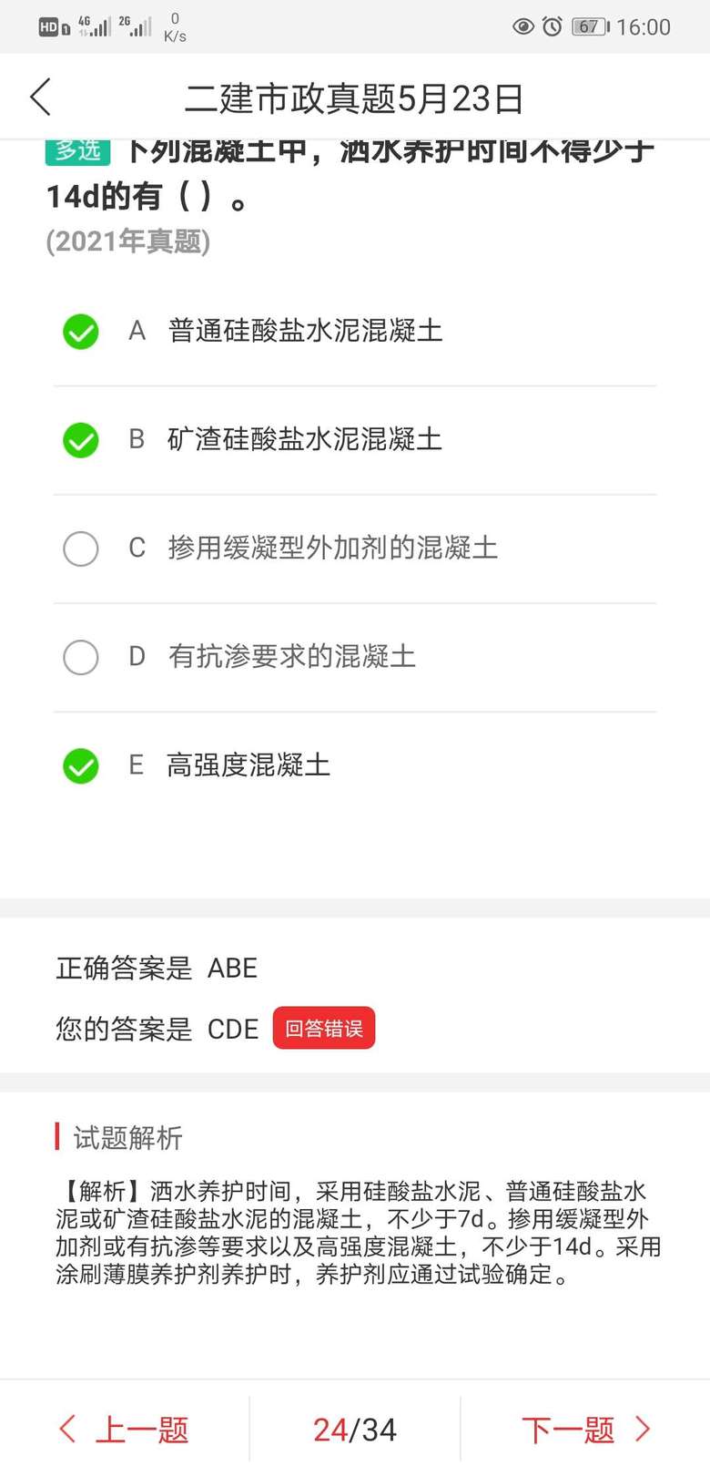Select option C empty circle
This screenshot has width=710, height=1477.
pyautogui.click(x=81, y=549)
